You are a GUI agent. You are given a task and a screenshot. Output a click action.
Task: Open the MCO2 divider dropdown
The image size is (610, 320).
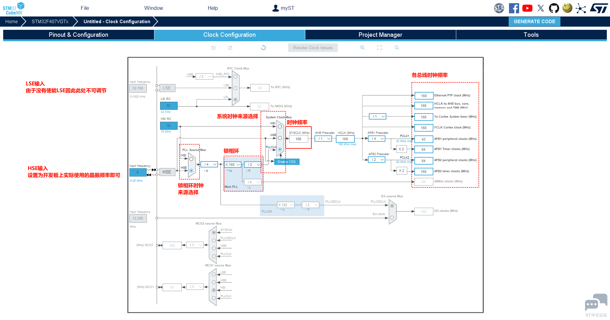[x=195, y=245]
